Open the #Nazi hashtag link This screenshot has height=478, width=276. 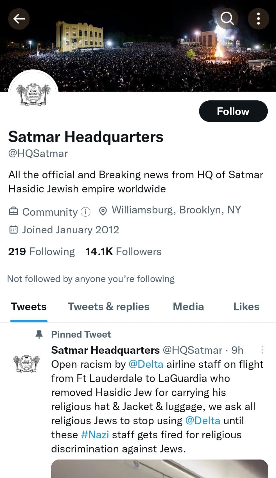point(95,435)
